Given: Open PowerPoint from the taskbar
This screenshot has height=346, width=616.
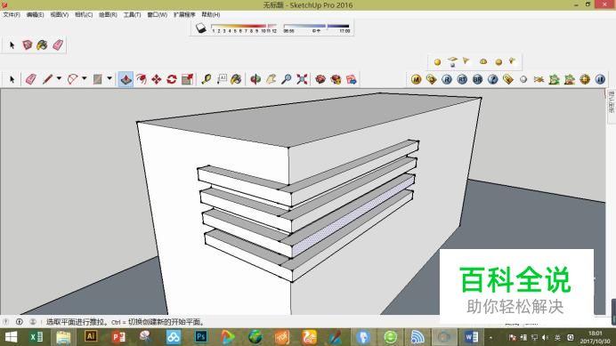Looking at the screenshot, I should (118, 337).
